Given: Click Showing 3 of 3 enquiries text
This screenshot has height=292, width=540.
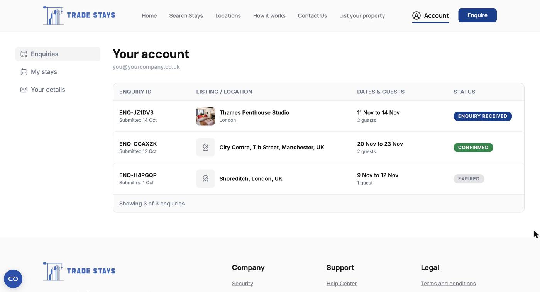Looking at the screenshot, I should click(152, 204).
